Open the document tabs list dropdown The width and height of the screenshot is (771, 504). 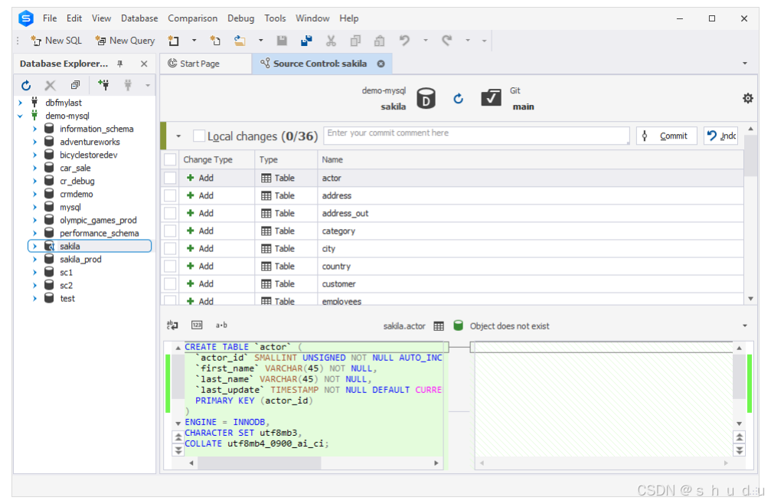(x=744, y=64)
